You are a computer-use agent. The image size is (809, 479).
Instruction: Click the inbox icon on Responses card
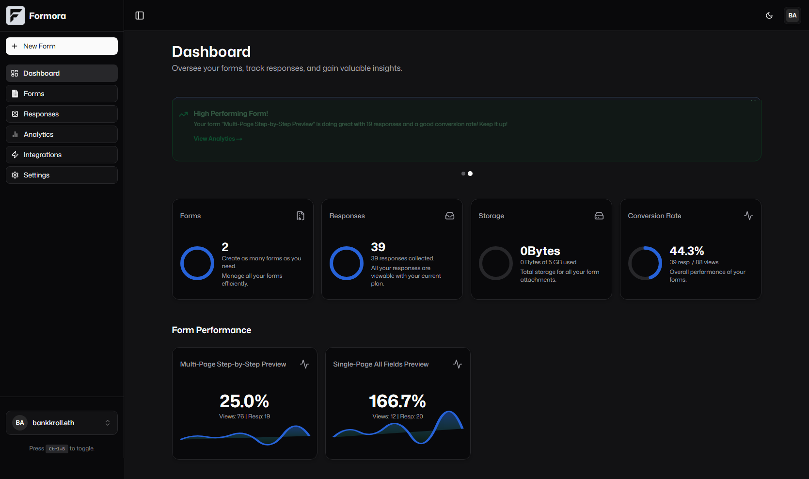tap(449, 216)
